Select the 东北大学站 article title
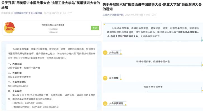203x111 pixels. [152, 7]
